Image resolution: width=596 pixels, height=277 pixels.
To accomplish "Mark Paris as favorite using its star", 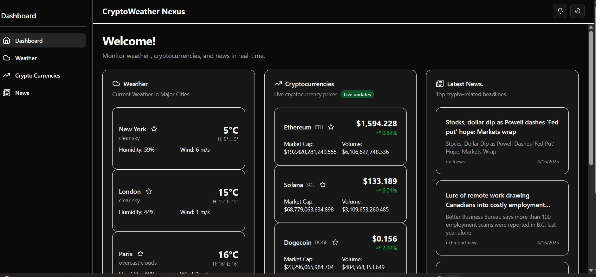I will click(140, 254).
